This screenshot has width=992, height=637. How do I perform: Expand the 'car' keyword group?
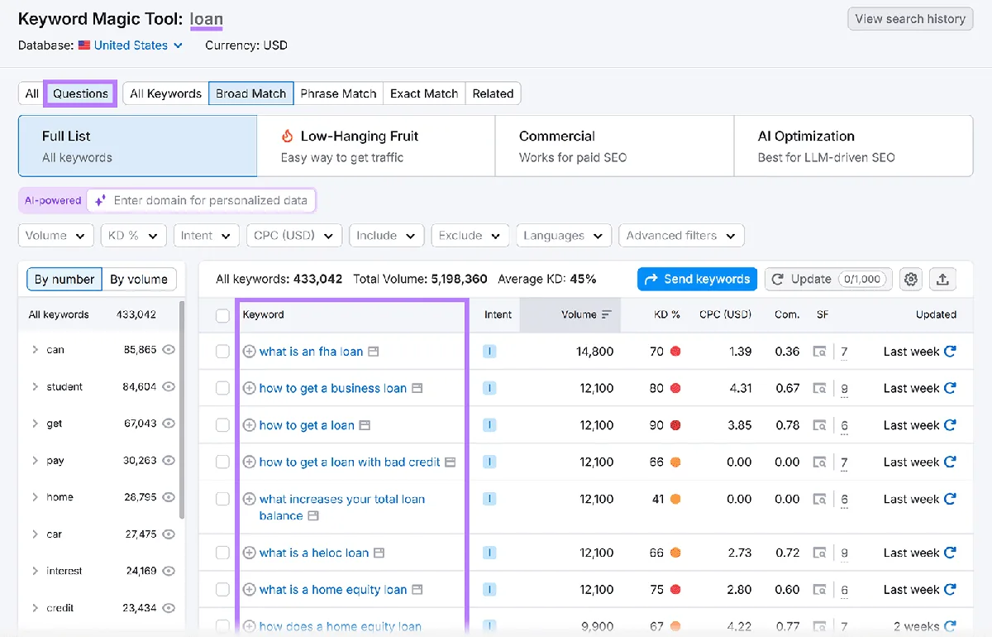click(x=36, y=534)
